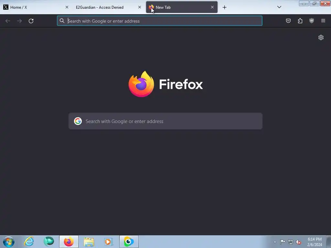Click the Google logo in page search box
Viewport: 331px width, 248px height.
pos(78,121)
